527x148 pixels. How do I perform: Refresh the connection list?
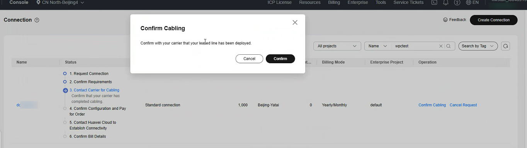click(505, 46)
